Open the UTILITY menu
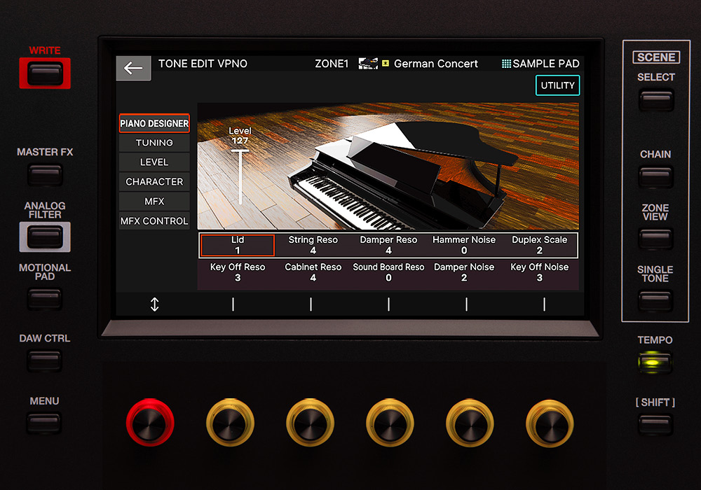Screen dimensions: 701x490 click(x=557, y=85)
